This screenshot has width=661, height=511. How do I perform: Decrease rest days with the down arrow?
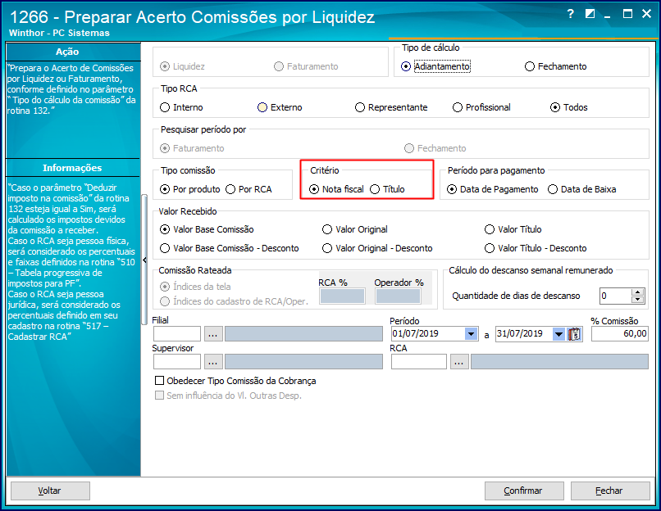(638, 300)
